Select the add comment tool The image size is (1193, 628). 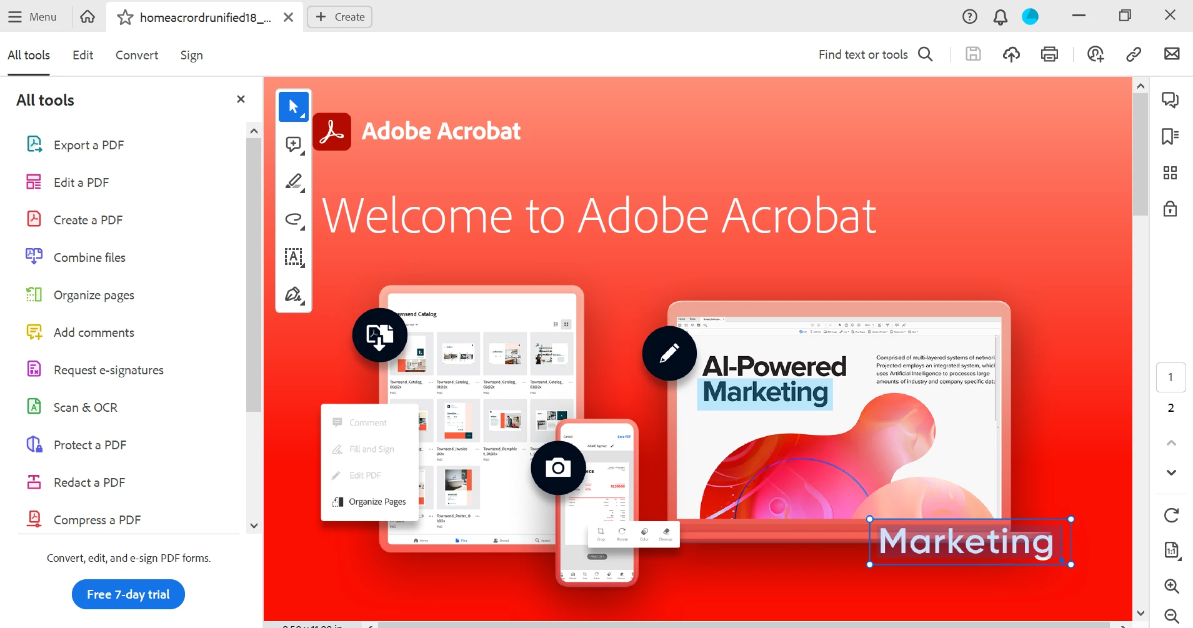(294, 144)
